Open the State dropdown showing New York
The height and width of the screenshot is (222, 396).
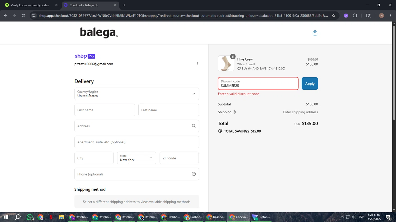point(136,158)
